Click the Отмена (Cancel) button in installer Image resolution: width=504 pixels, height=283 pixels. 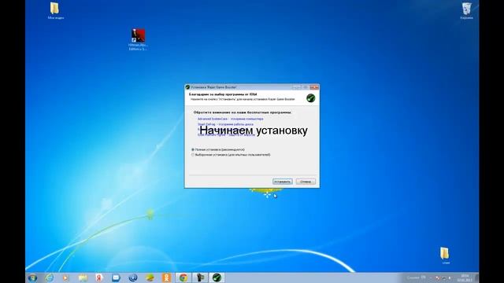306,182
